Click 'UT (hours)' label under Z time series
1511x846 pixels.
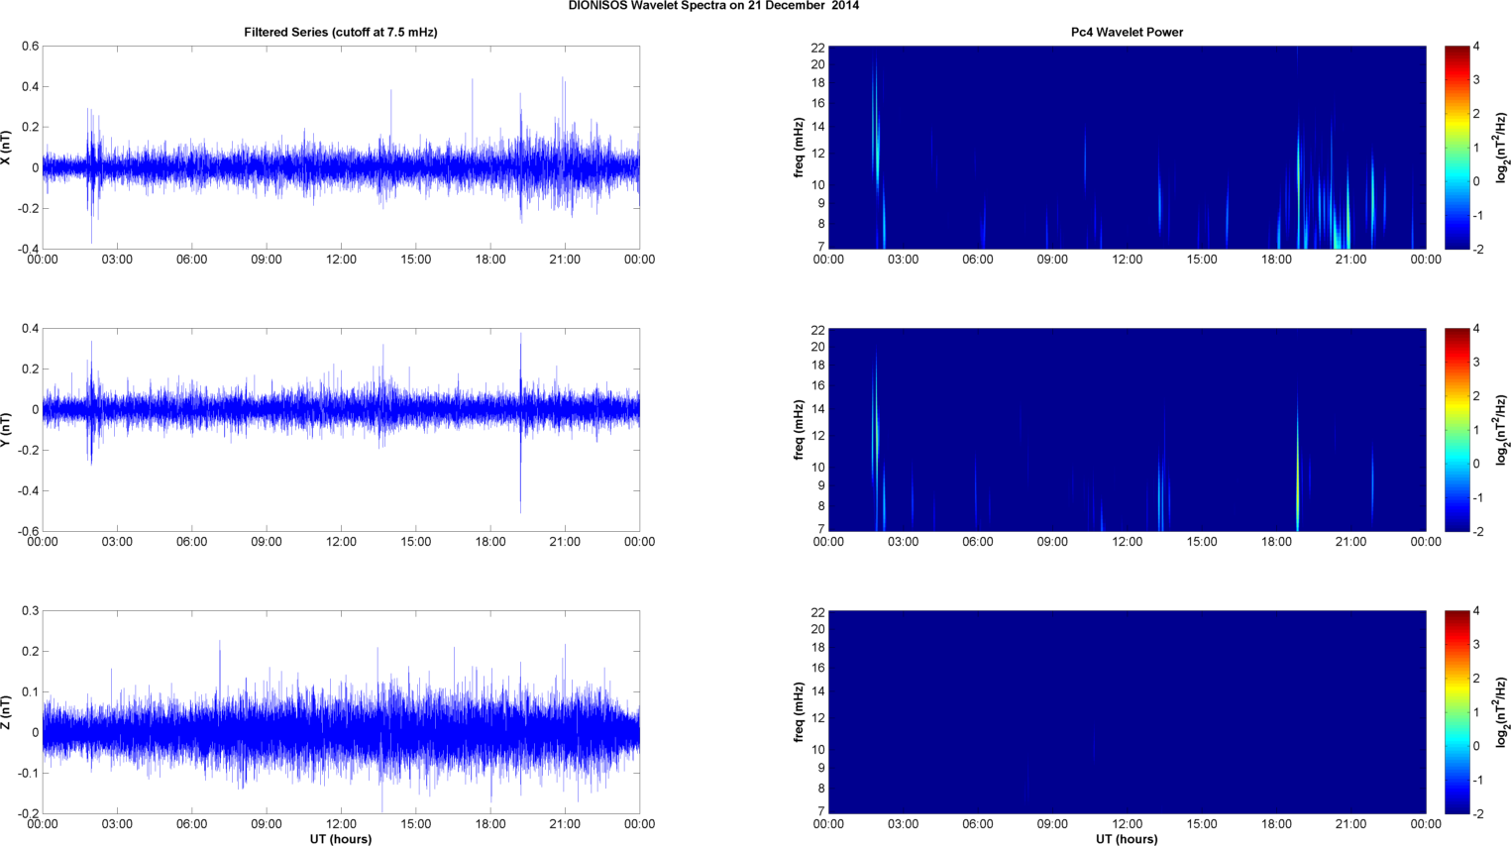341,839
